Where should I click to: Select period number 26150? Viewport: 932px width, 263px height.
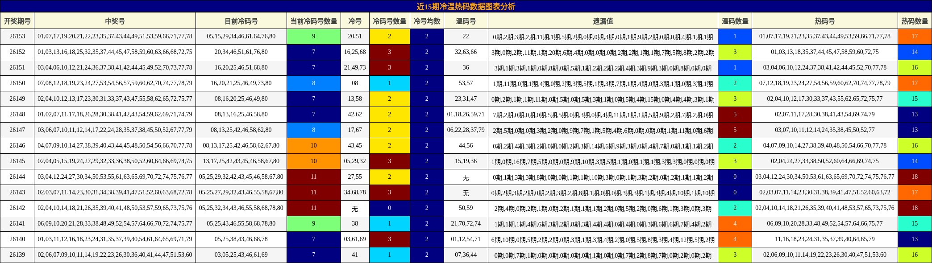coord(17,83)
